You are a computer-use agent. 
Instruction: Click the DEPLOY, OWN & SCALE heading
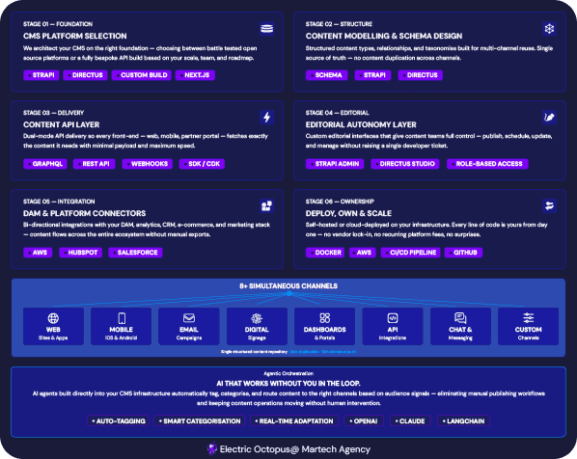348,213
